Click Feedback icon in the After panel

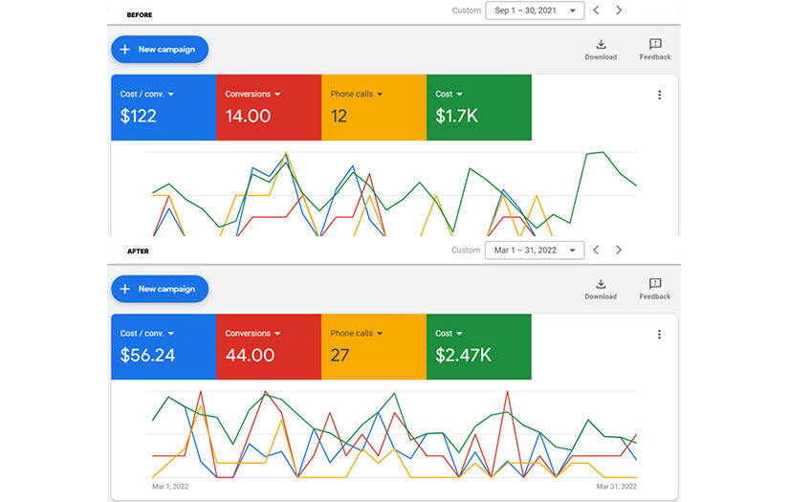coord(655,284)
